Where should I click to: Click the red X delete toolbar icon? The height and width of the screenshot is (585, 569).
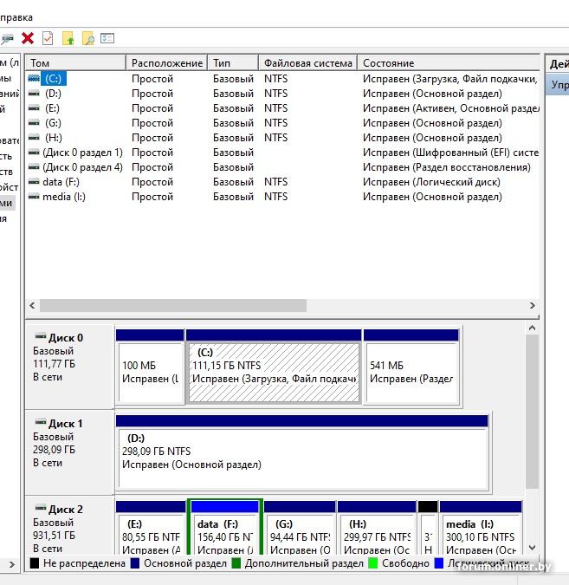coord(28,38)
